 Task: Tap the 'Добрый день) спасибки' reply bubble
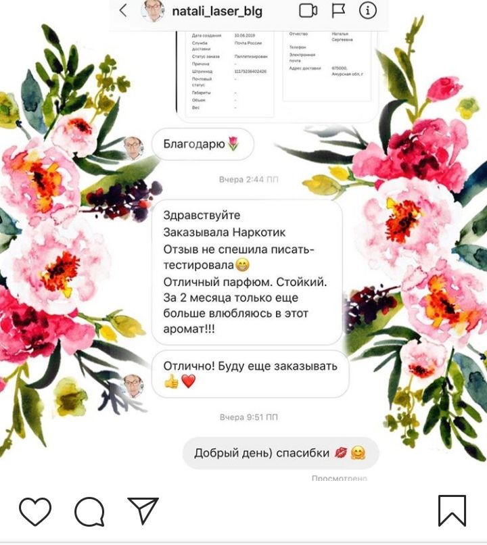[281, 453]
